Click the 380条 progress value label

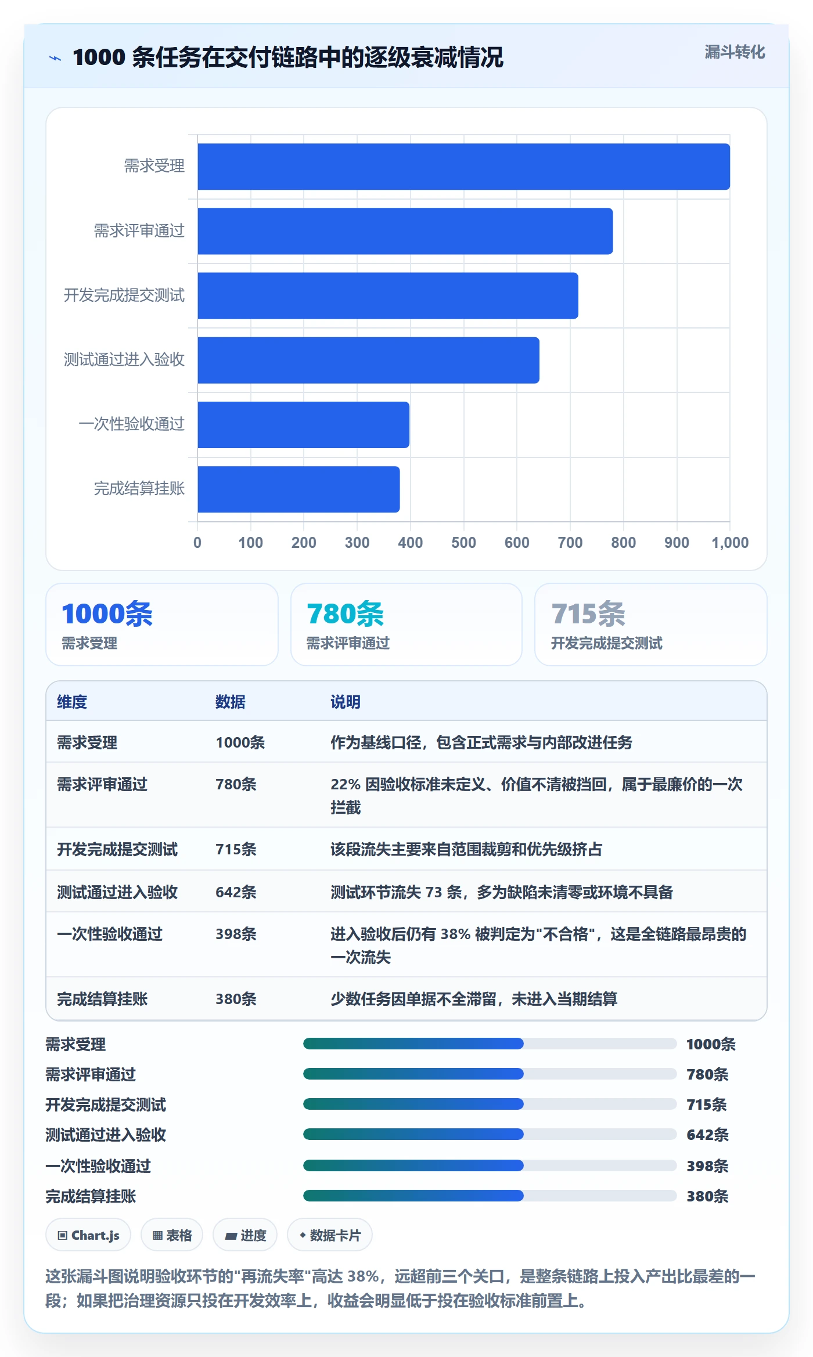click(707, 1196)
